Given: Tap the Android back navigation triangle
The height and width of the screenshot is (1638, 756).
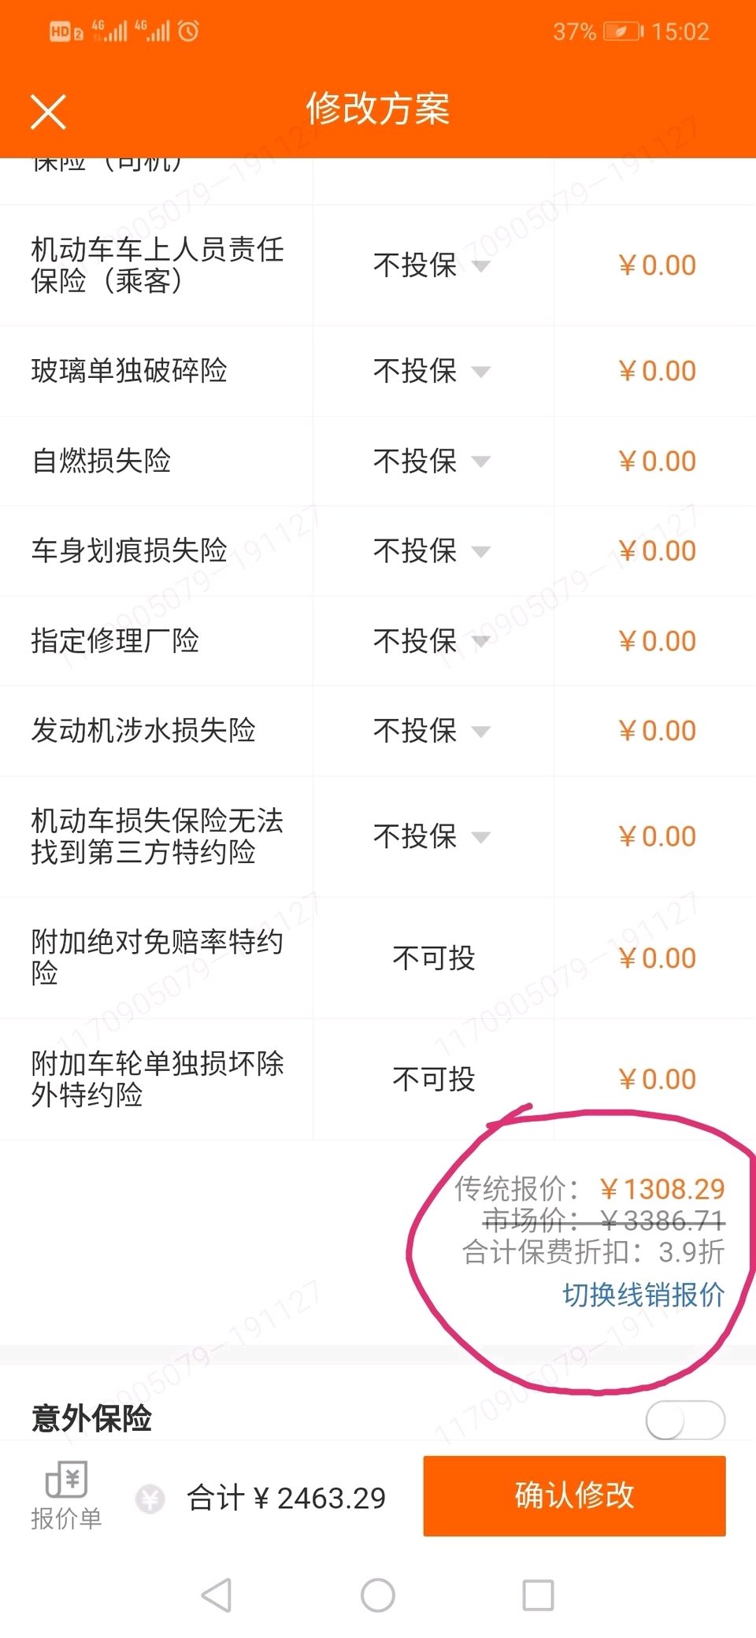Looking at the screenshot, I should (x=217, y=1595).
